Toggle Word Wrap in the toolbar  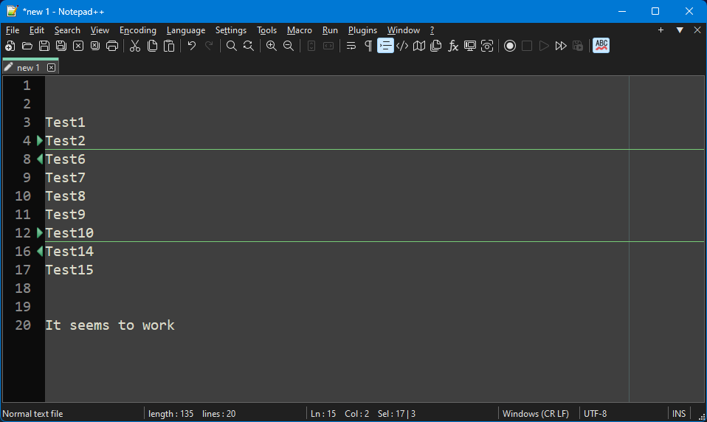point(351,46)
